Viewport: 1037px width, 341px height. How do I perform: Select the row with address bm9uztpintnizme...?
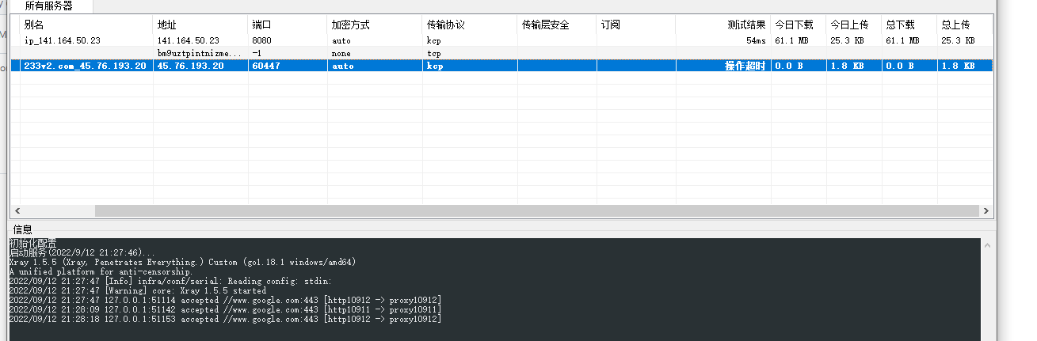pos(501,53)
